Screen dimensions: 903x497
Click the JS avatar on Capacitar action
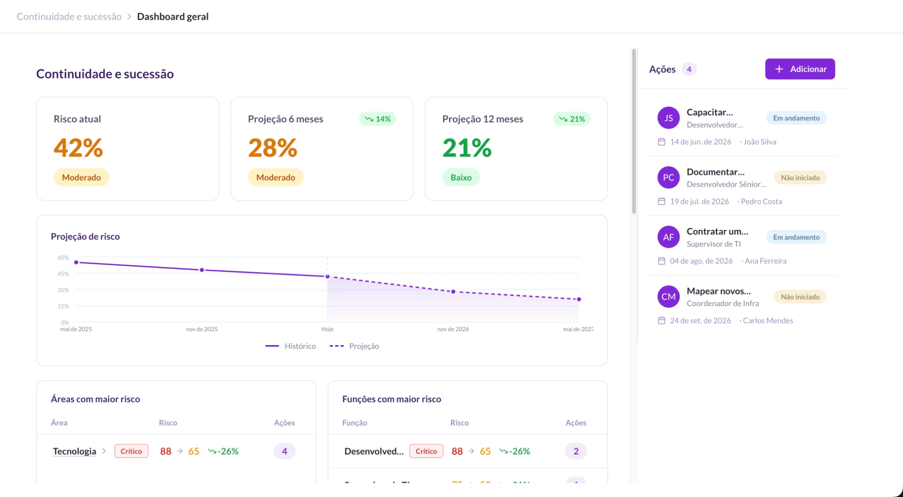coord(668,118)
